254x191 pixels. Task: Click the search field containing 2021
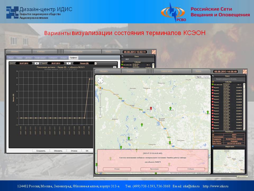click(138, 59)
